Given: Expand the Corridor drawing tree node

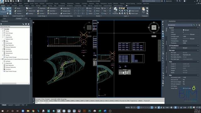Looking at the screenshot, I should (x=1, y=29).
